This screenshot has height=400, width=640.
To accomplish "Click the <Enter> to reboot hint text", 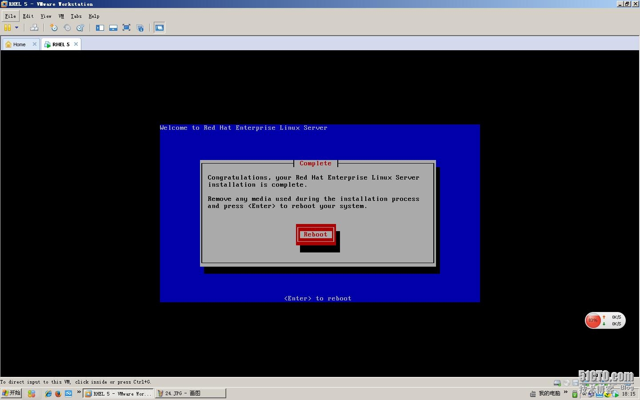I will click(318, 299).
